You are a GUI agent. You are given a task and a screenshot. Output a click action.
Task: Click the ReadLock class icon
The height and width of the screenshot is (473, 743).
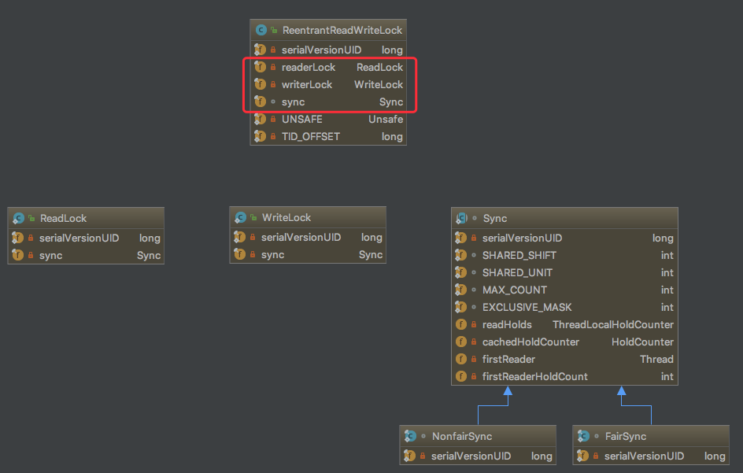pos(18,219)
